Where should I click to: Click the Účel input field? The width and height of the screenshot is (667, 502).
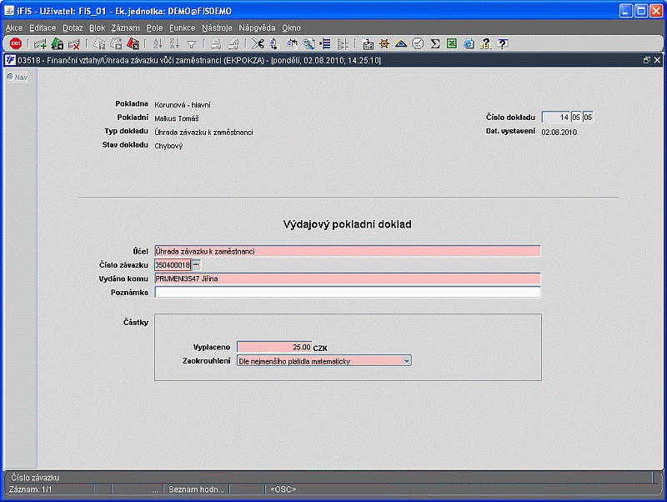[348, 252]
